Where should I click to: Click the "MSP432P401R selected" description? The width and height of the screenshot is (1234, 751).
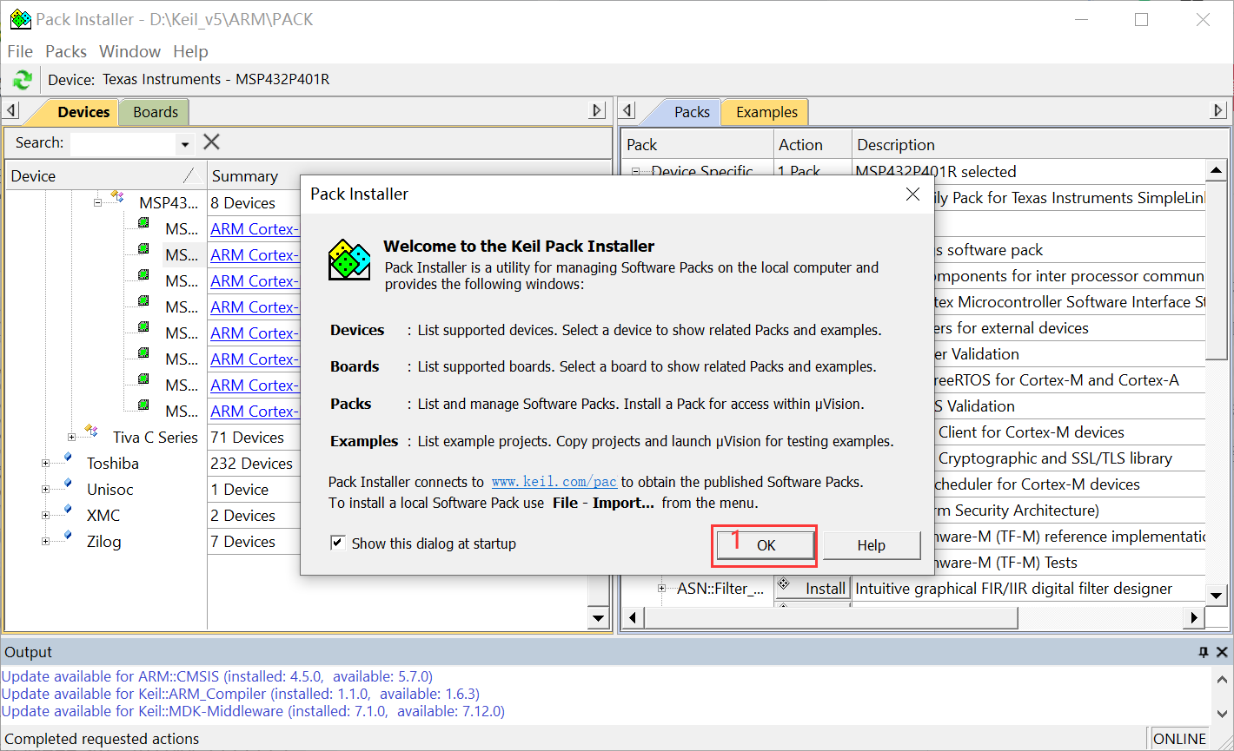click(x=936, y=171)
